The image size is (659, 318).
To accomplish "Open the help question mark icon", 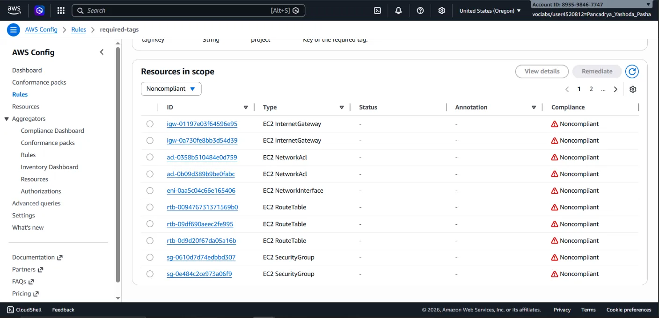I will click(x=420, y=10).
